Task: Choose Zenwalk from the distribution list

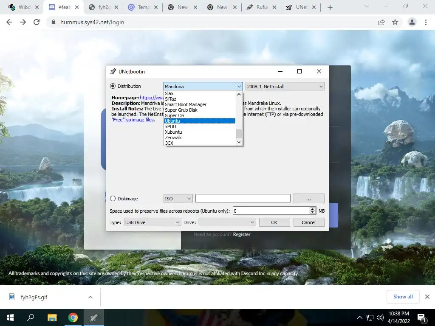Action: click(200, 138)
